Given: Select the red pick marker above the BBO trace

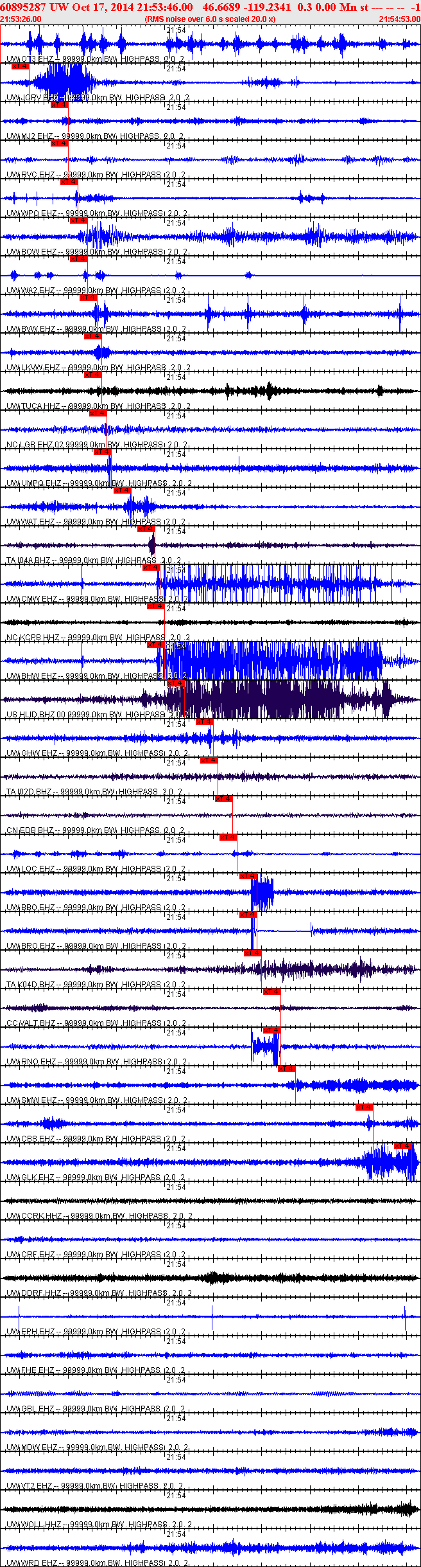Looking at the screenshot, I should pyautogui.click(x=248, y=876).
